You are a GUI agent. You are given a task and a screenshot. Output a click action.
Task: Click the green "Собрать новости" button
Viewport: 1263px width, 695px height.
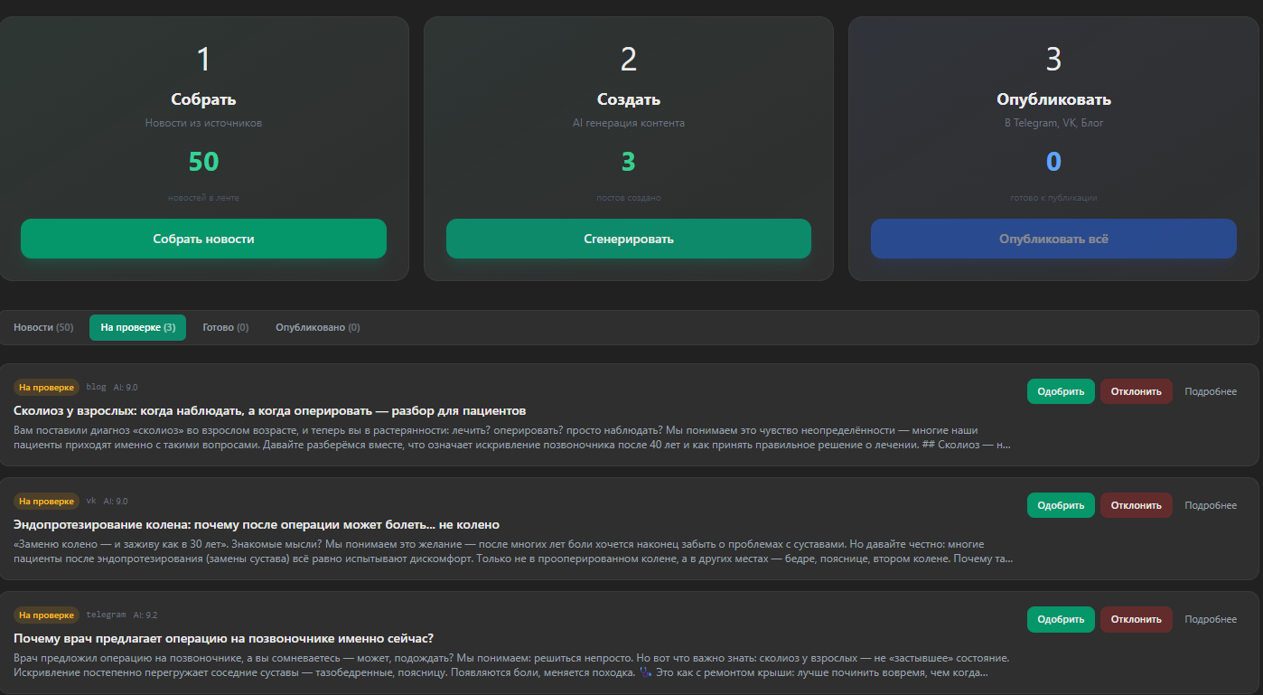(203, 239)
